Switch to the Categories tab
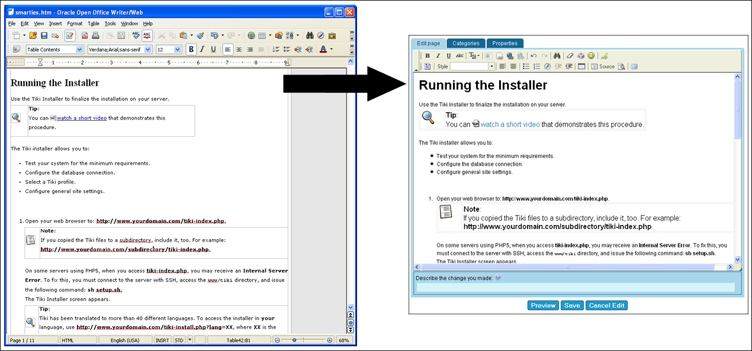 (x=466, y=43)
